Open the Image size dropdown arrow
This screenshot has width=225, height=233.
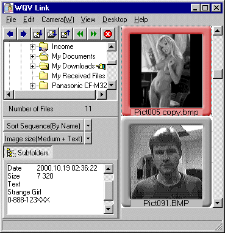(x=88, y=138)
